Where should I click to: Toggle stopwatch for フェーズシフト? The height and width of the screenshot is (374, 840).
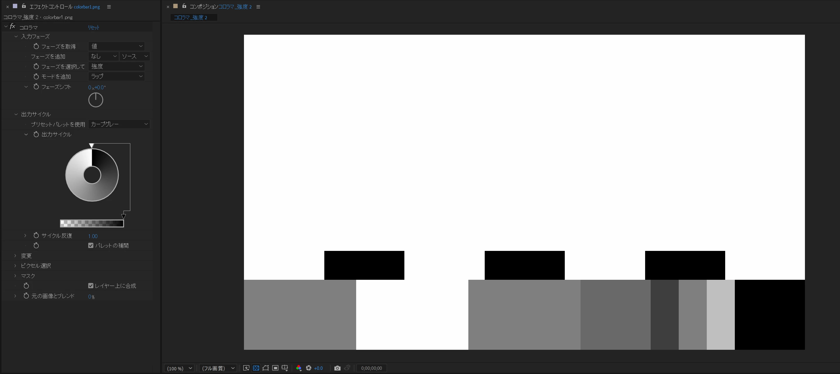pos(36,87)
